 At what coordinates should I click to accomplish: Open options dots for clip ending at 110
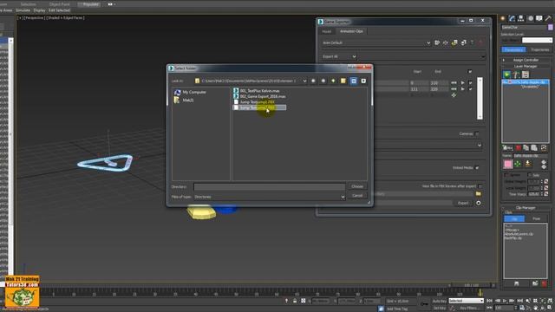pos(454,83)
